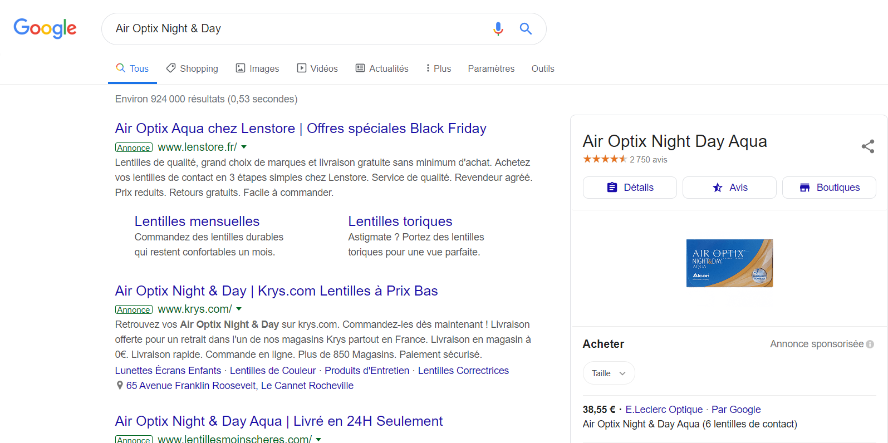This screenshot has height=443, width=888.
Task: Click the sponsored ad info icon
Action: tap(870, 344)
